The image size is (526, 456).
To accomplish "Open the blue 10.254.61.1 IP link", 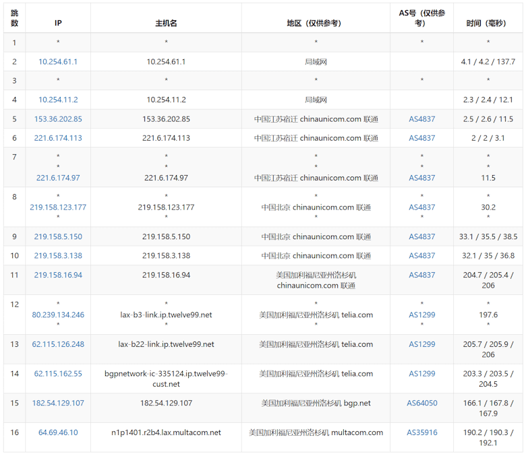I will point(58,62).
